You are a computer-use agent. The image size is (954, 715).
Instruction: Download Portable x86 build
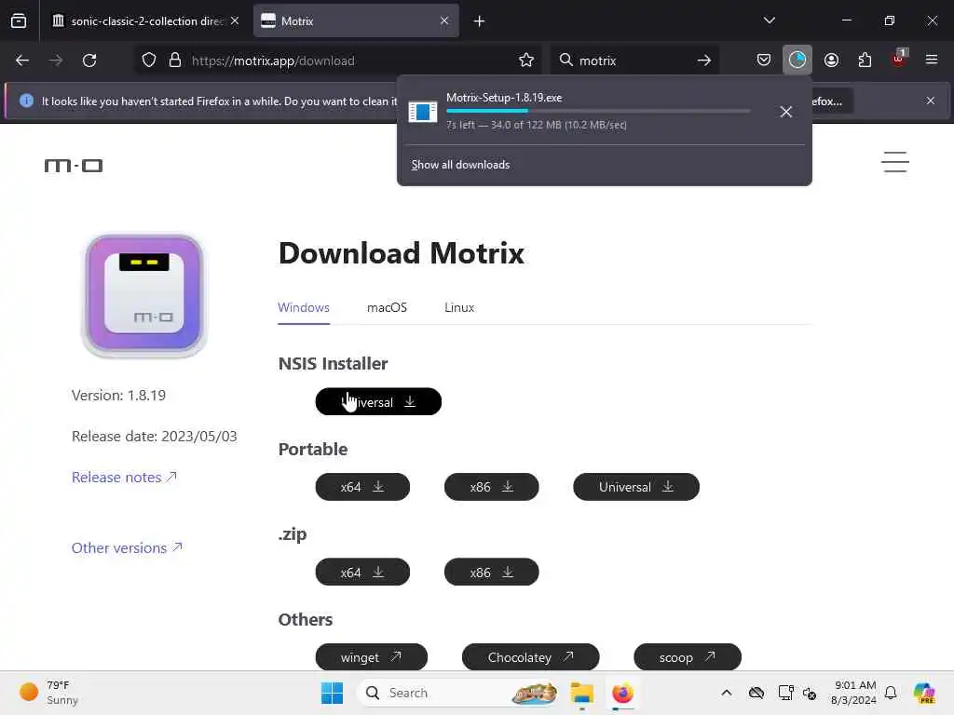point(492,487)
